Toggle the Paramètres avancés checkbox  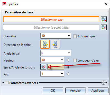pos(7,83)
